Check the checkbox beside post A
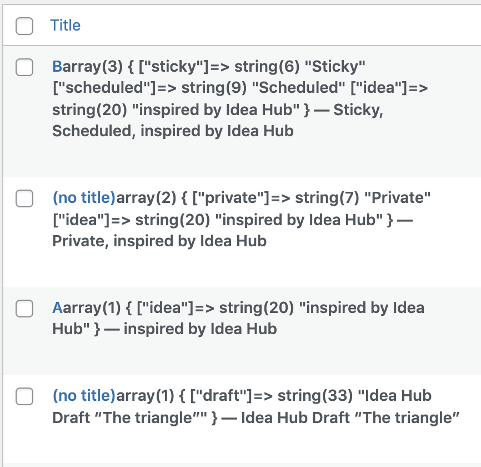 (24, 309)
